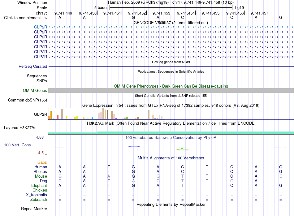Select the Rhesus species row label
Viewport: 294px width, 216px height.
tap(40, 171)
